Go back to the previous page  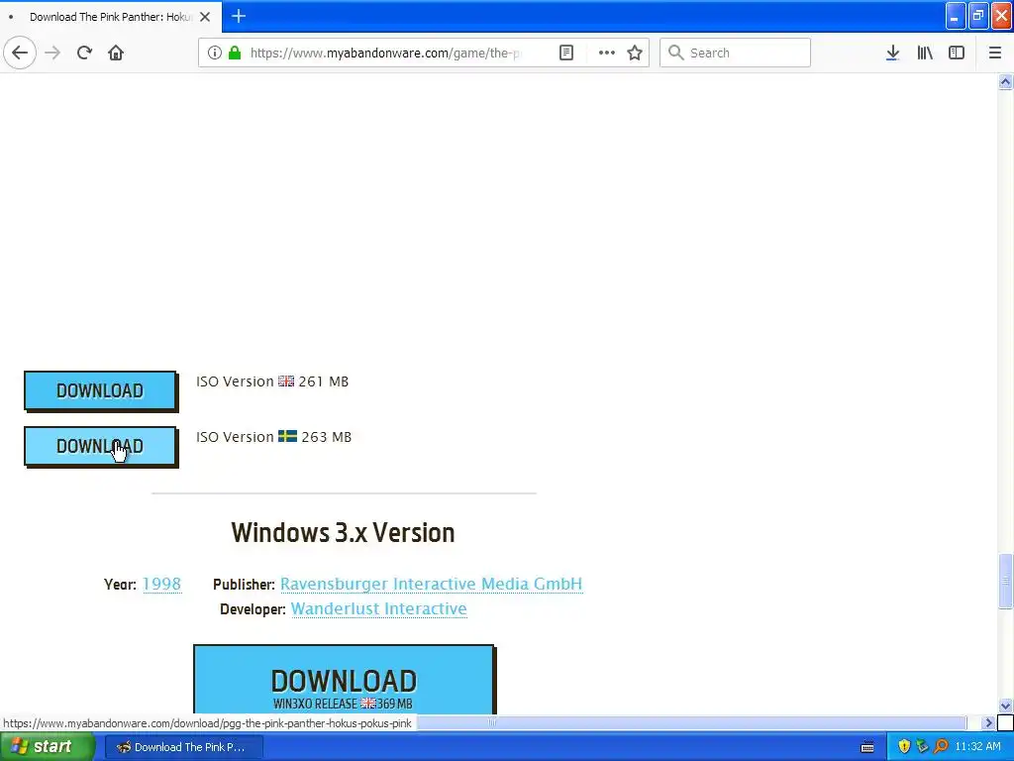(x=20, y=53)
